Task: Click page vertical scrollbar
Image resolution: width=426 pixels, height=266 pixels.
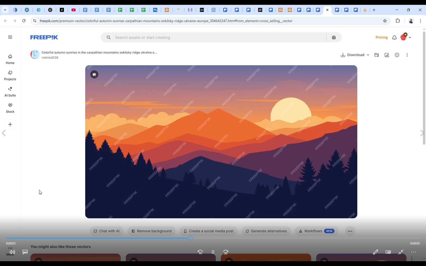Action: point(424,88)
